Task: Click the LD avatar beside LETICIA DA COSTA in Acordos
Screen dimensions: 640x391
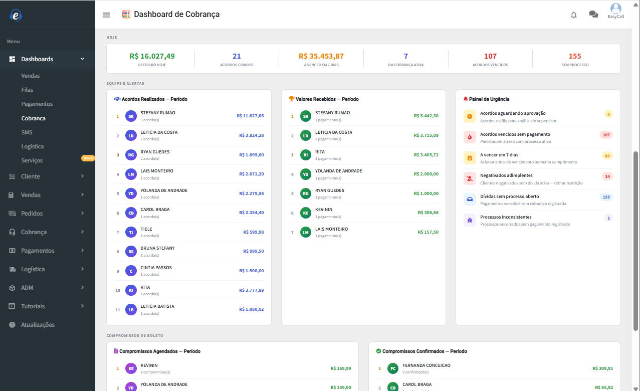Action: (x=131, y=136)
